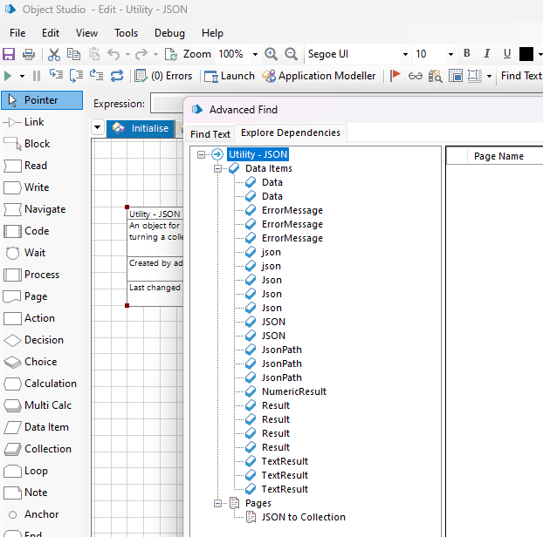Click the Step Into debug icon

56,75
